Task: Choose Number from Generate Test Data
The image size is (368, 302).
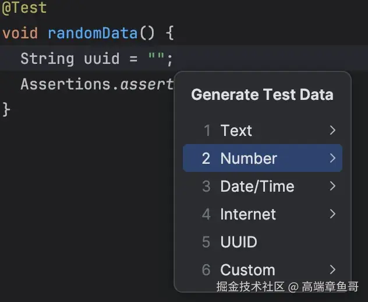Action: [249, 159]
